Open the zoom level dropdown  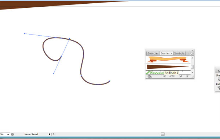(x=8, y=135)
